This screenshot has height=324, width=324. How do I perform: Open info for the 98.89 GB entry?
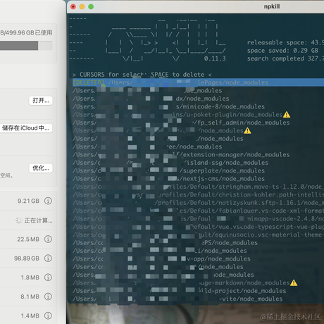[48, 258]
